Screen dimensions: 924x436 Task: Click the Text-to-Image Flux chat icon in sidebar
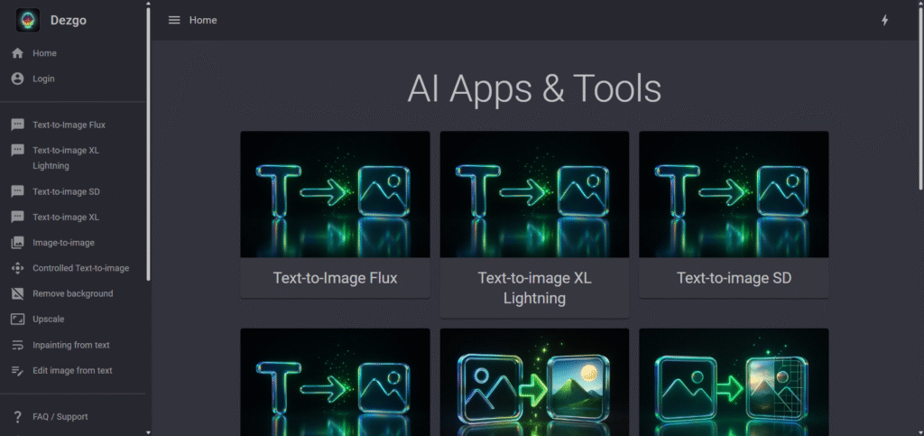point(18,125)
